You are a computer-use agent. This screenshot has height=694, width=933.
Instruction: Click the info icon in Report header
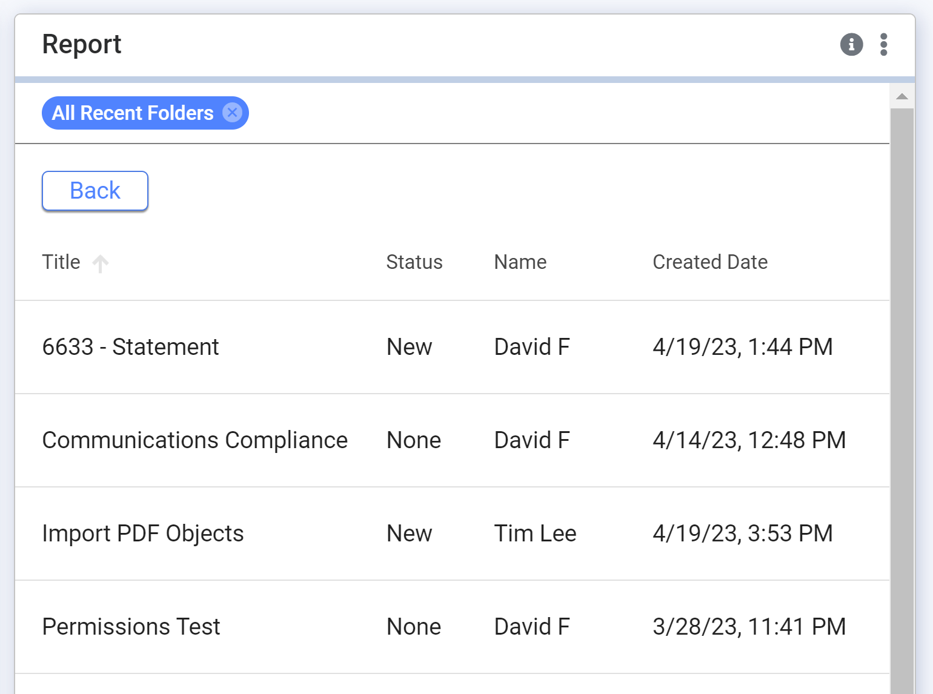pos(851,44)
